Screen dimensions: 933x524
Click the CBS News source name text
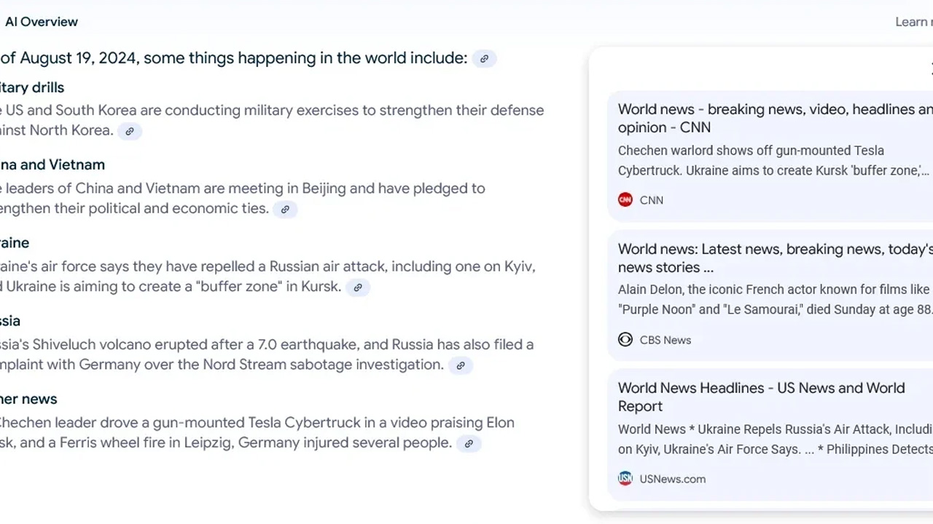[665, 340]
